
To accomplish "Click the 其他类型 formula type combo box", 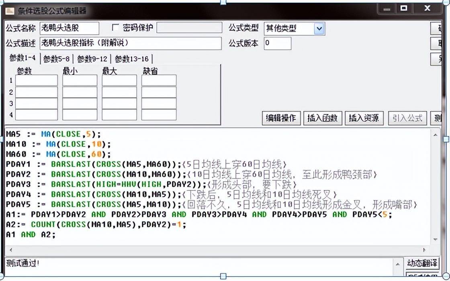I will point(294,29).
